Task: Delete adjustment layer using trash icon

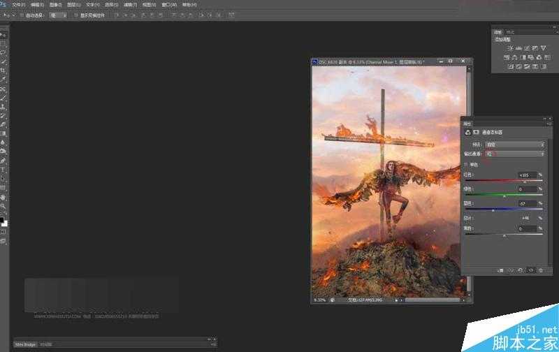Action: [x=540, y=270]
